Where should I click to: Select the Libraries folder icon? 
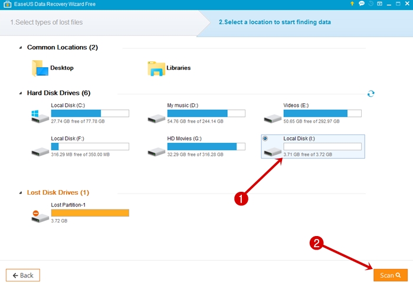tap(156, 68)
